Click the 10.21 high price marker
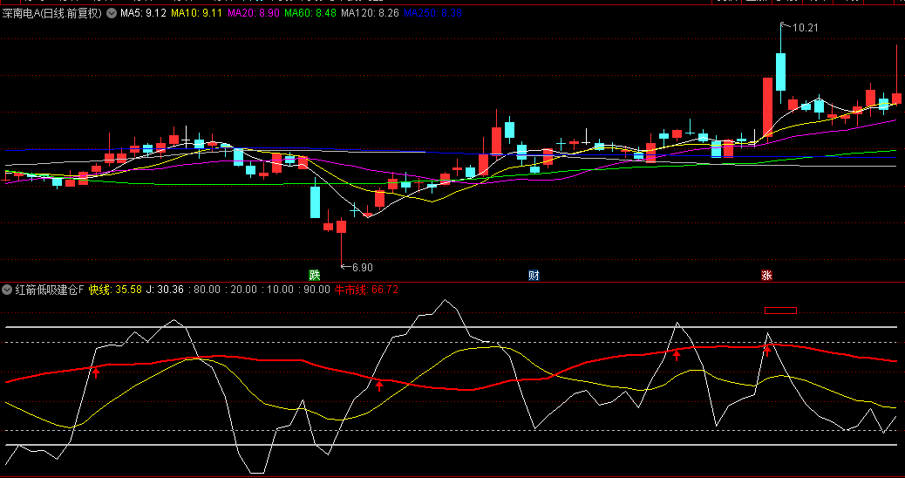This screenshot has width=905, height=478. tap(805, 28)
